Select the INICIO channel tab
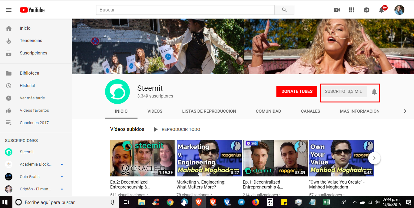The height and width of the screenshot is (208, 414). [121, 111]
